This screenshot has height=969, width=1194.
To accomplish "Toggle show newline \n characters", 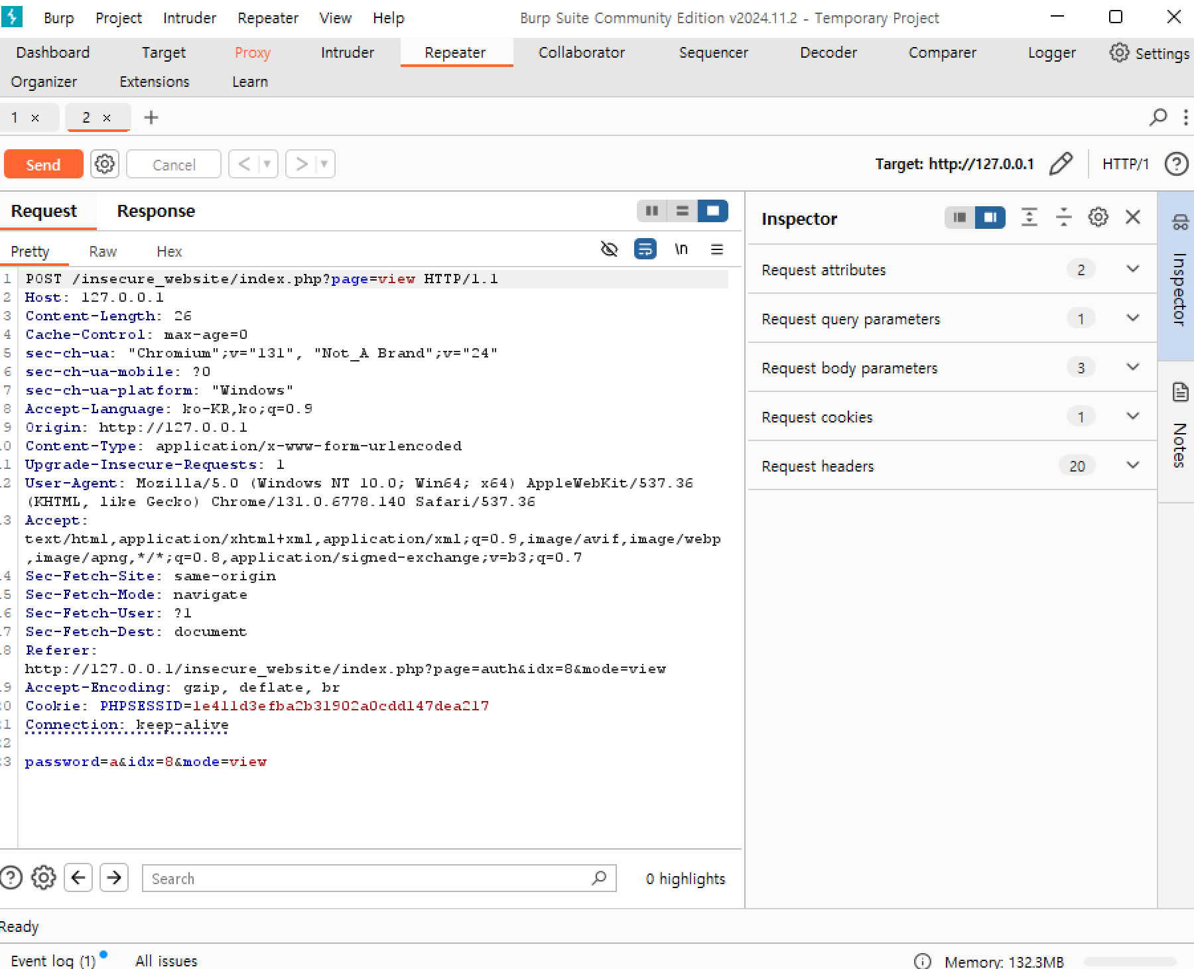I will tap(681, 249).
